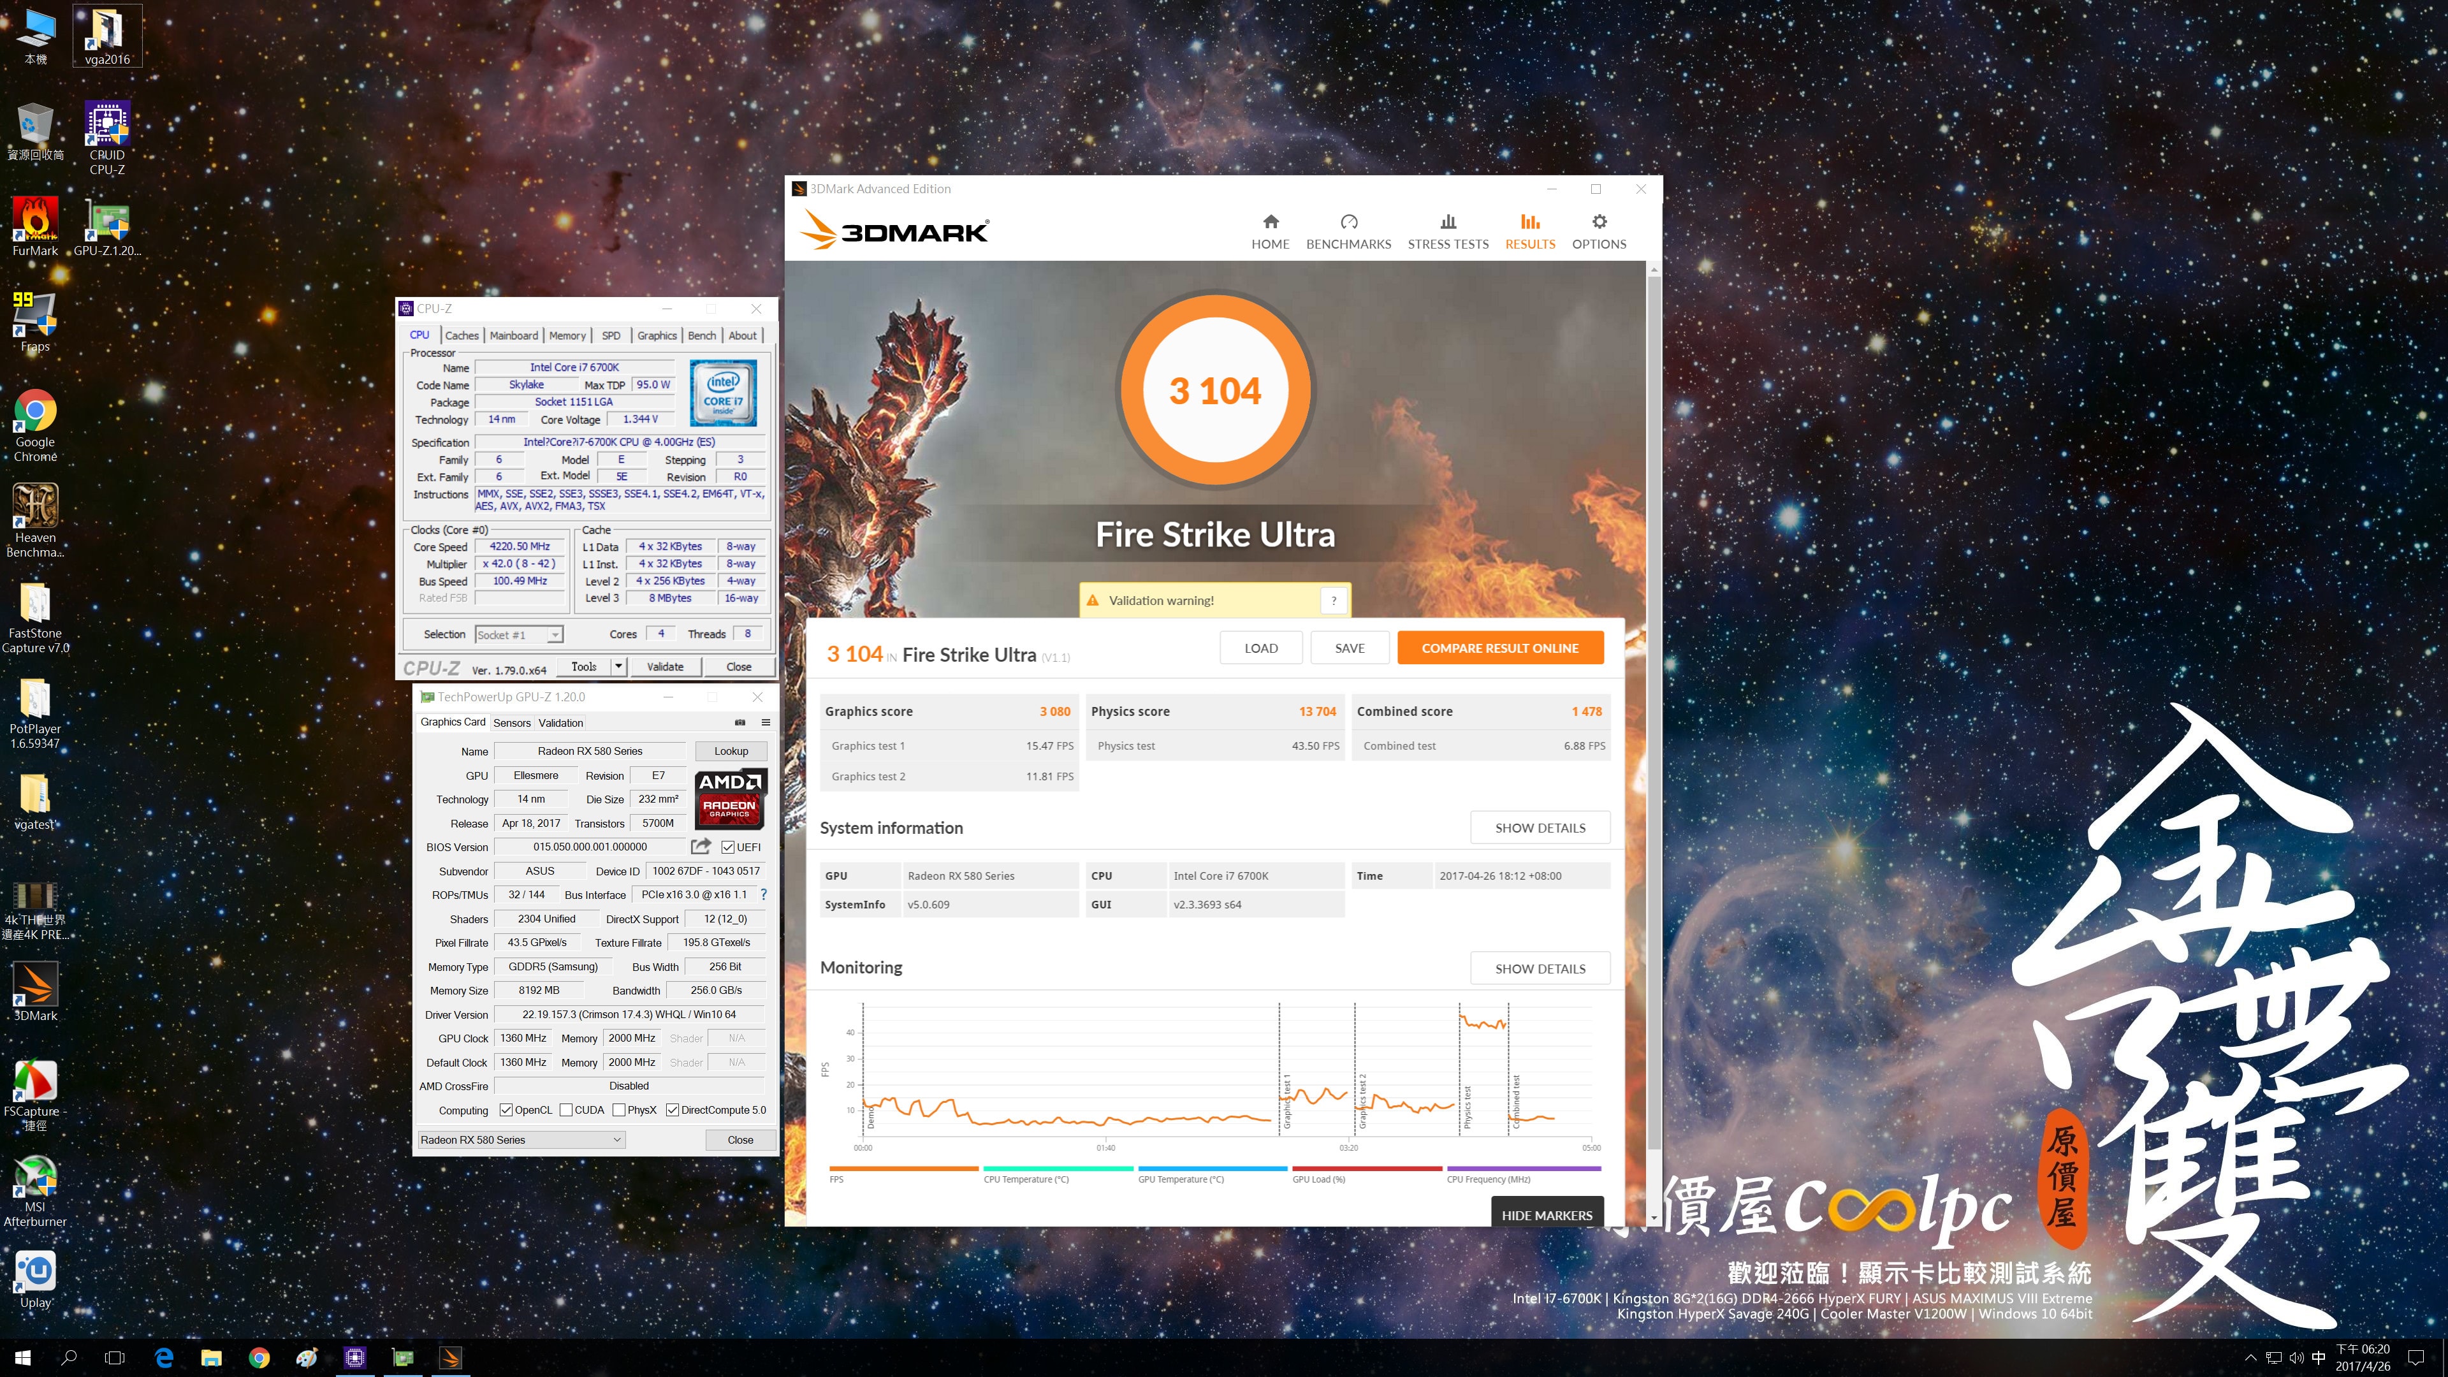The image size is (2448, 1377).
Task: Open the GPU-Z.1.20 desktop shortcut
Action: tap(107, 227)
